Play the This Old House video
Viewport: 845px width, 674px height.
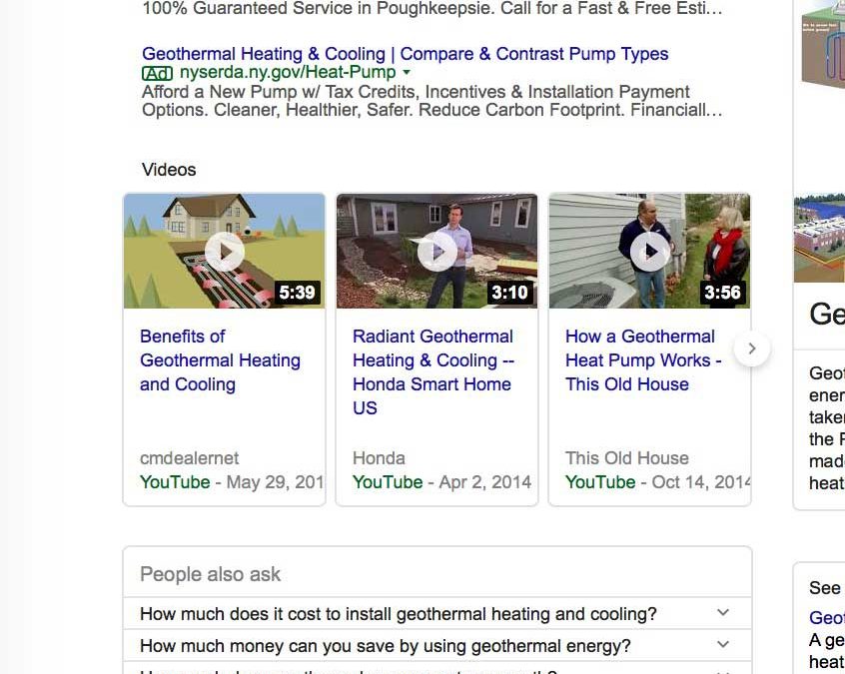[649, 252]
